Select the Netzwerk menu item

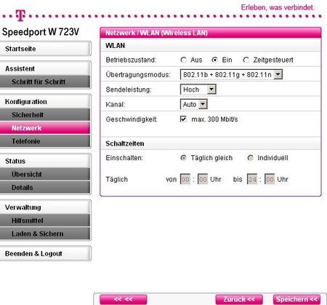[x=45, y=128]
